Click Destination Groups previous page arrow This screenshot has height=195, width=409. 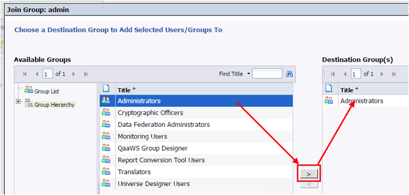345,74
